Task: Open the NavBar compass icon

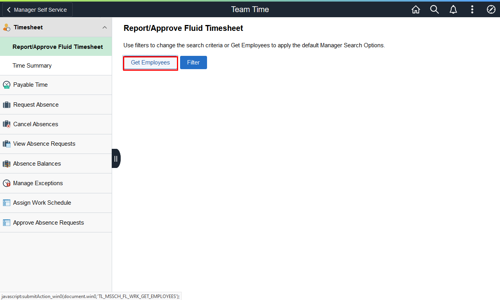Action: pos(491,10)
